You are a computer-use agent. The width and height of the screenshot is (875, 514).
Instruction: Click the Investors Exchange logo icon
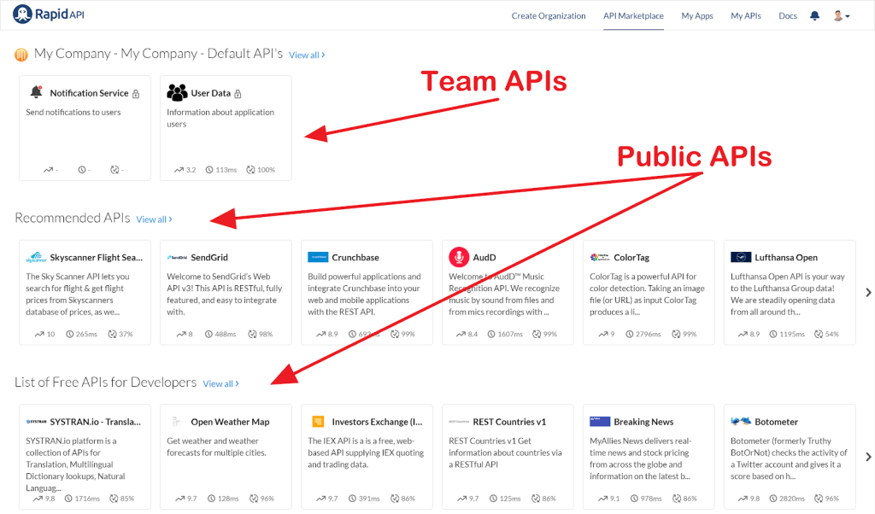pos(318,422)
